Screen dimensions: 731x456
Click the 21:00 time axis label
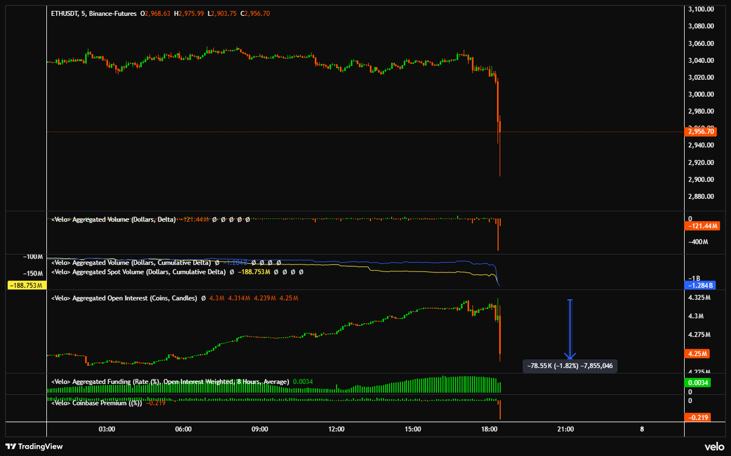pyautogui.click(x=565, y=429)
